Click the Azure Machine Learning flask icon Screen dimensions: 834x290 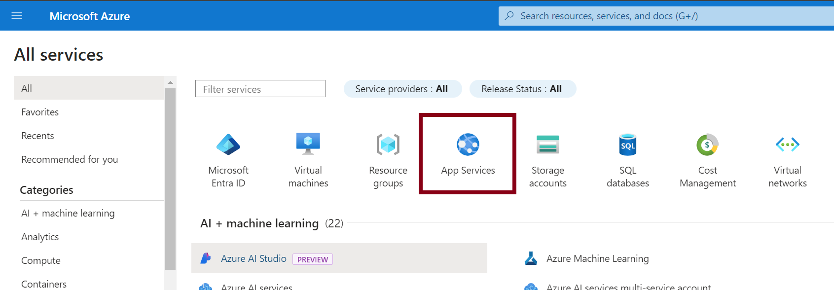531,258
